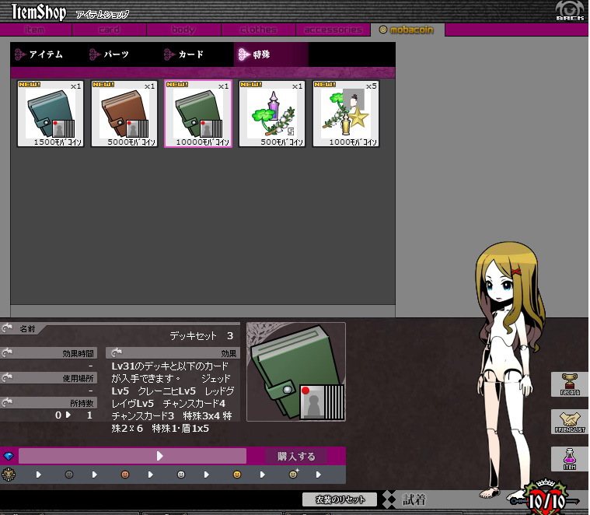Click the yellow smiley face icon
This screenshot has width=590, height=515.
(x=236, y=475)
